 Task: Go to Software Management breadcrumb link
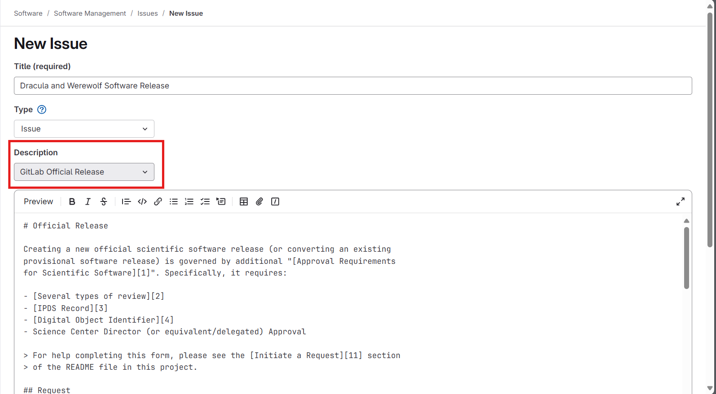click(x=90, y=13)
